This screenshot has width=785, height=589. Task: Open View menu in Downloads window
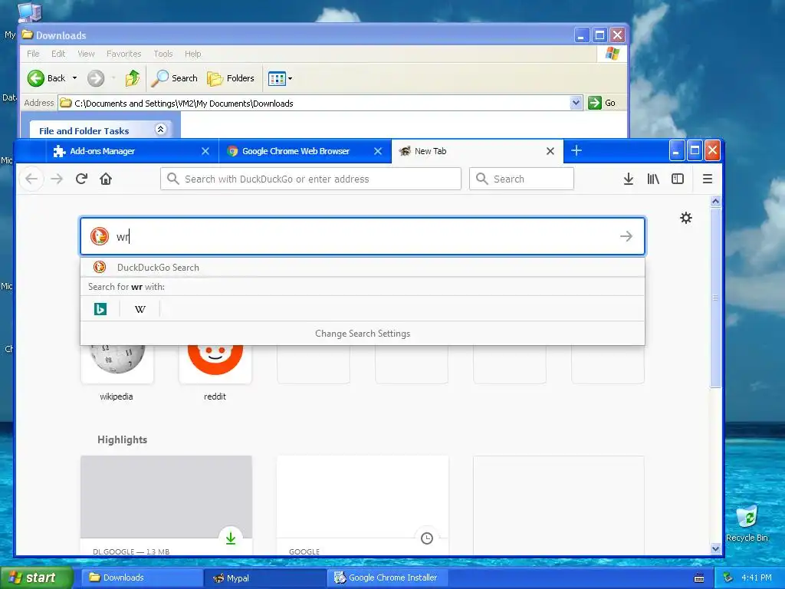click(x=86, y=54)
